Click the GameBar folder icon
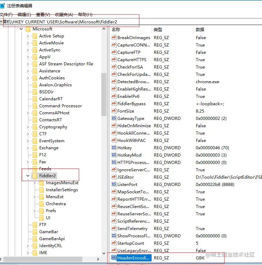262x265 pixels. (35, 232)
